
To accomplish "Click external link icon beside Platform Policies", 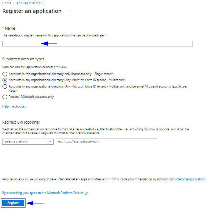I will pyautogui.click(x=86, y=193).
